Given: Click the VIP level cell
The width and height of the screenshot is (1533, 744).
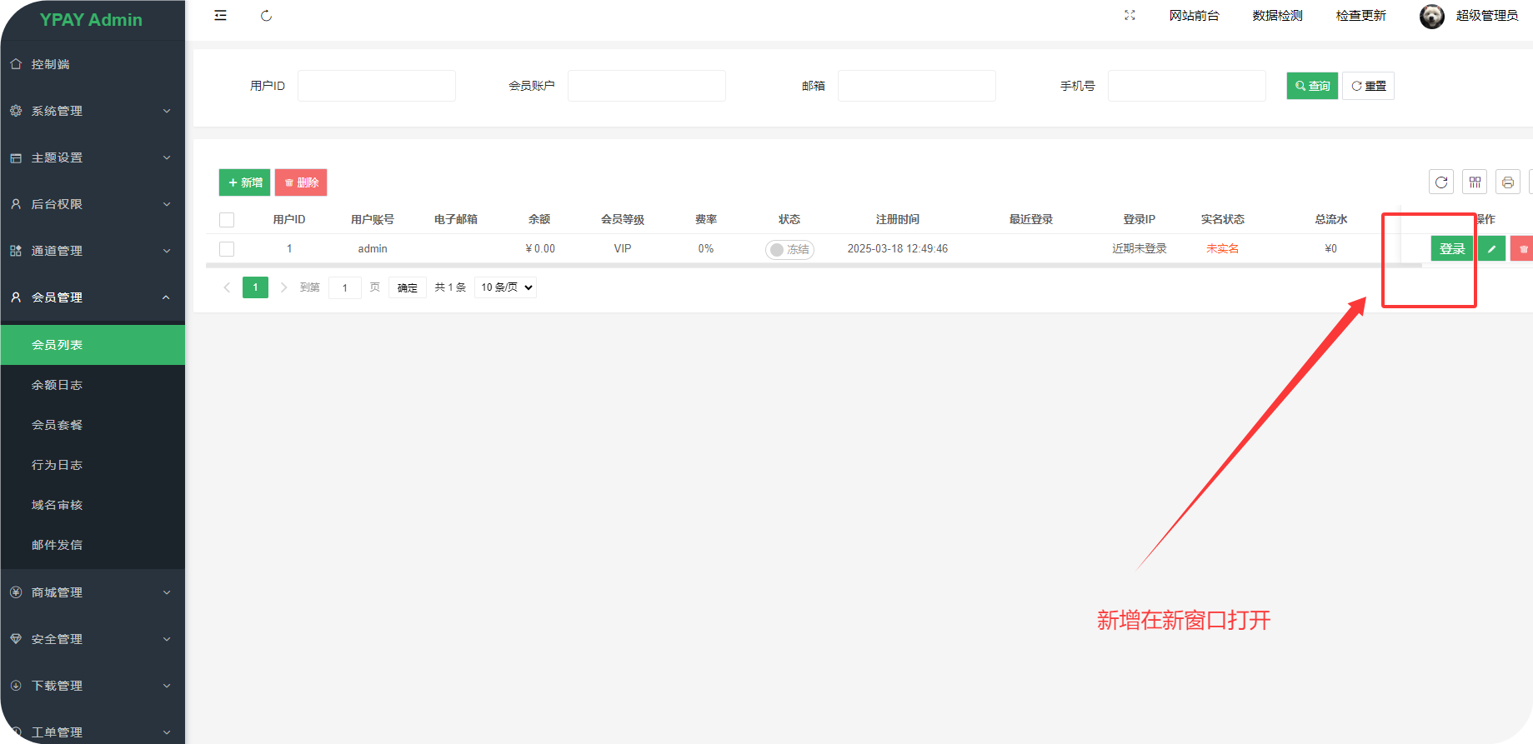Looking at the screenshot, I should point(623,248).
